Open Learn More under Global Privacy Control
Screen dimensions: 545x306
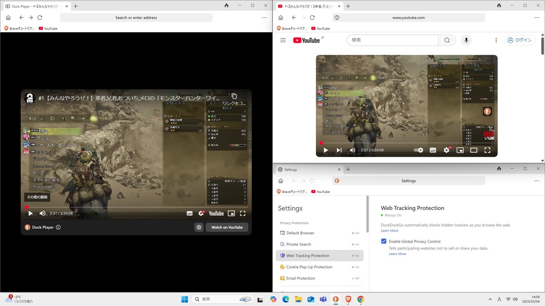point(397,254)
